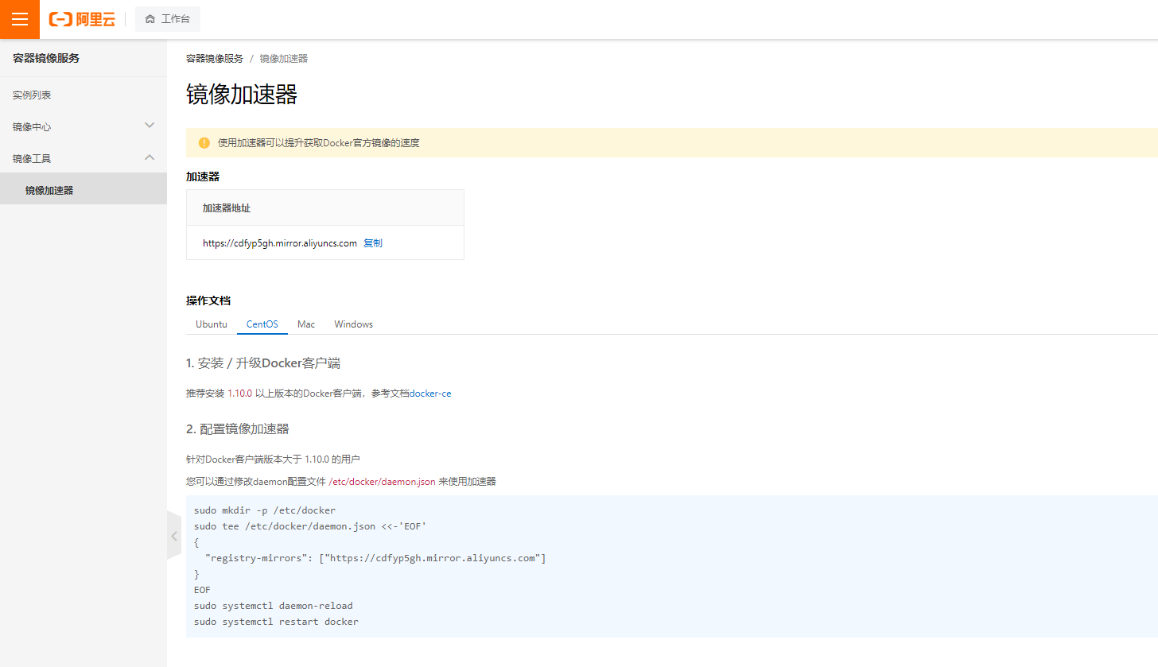Click the 'sudo systemctl daemon-reload' line
Screen dimensions: 1158x667
pyautogui.click(x=274, y=606)
